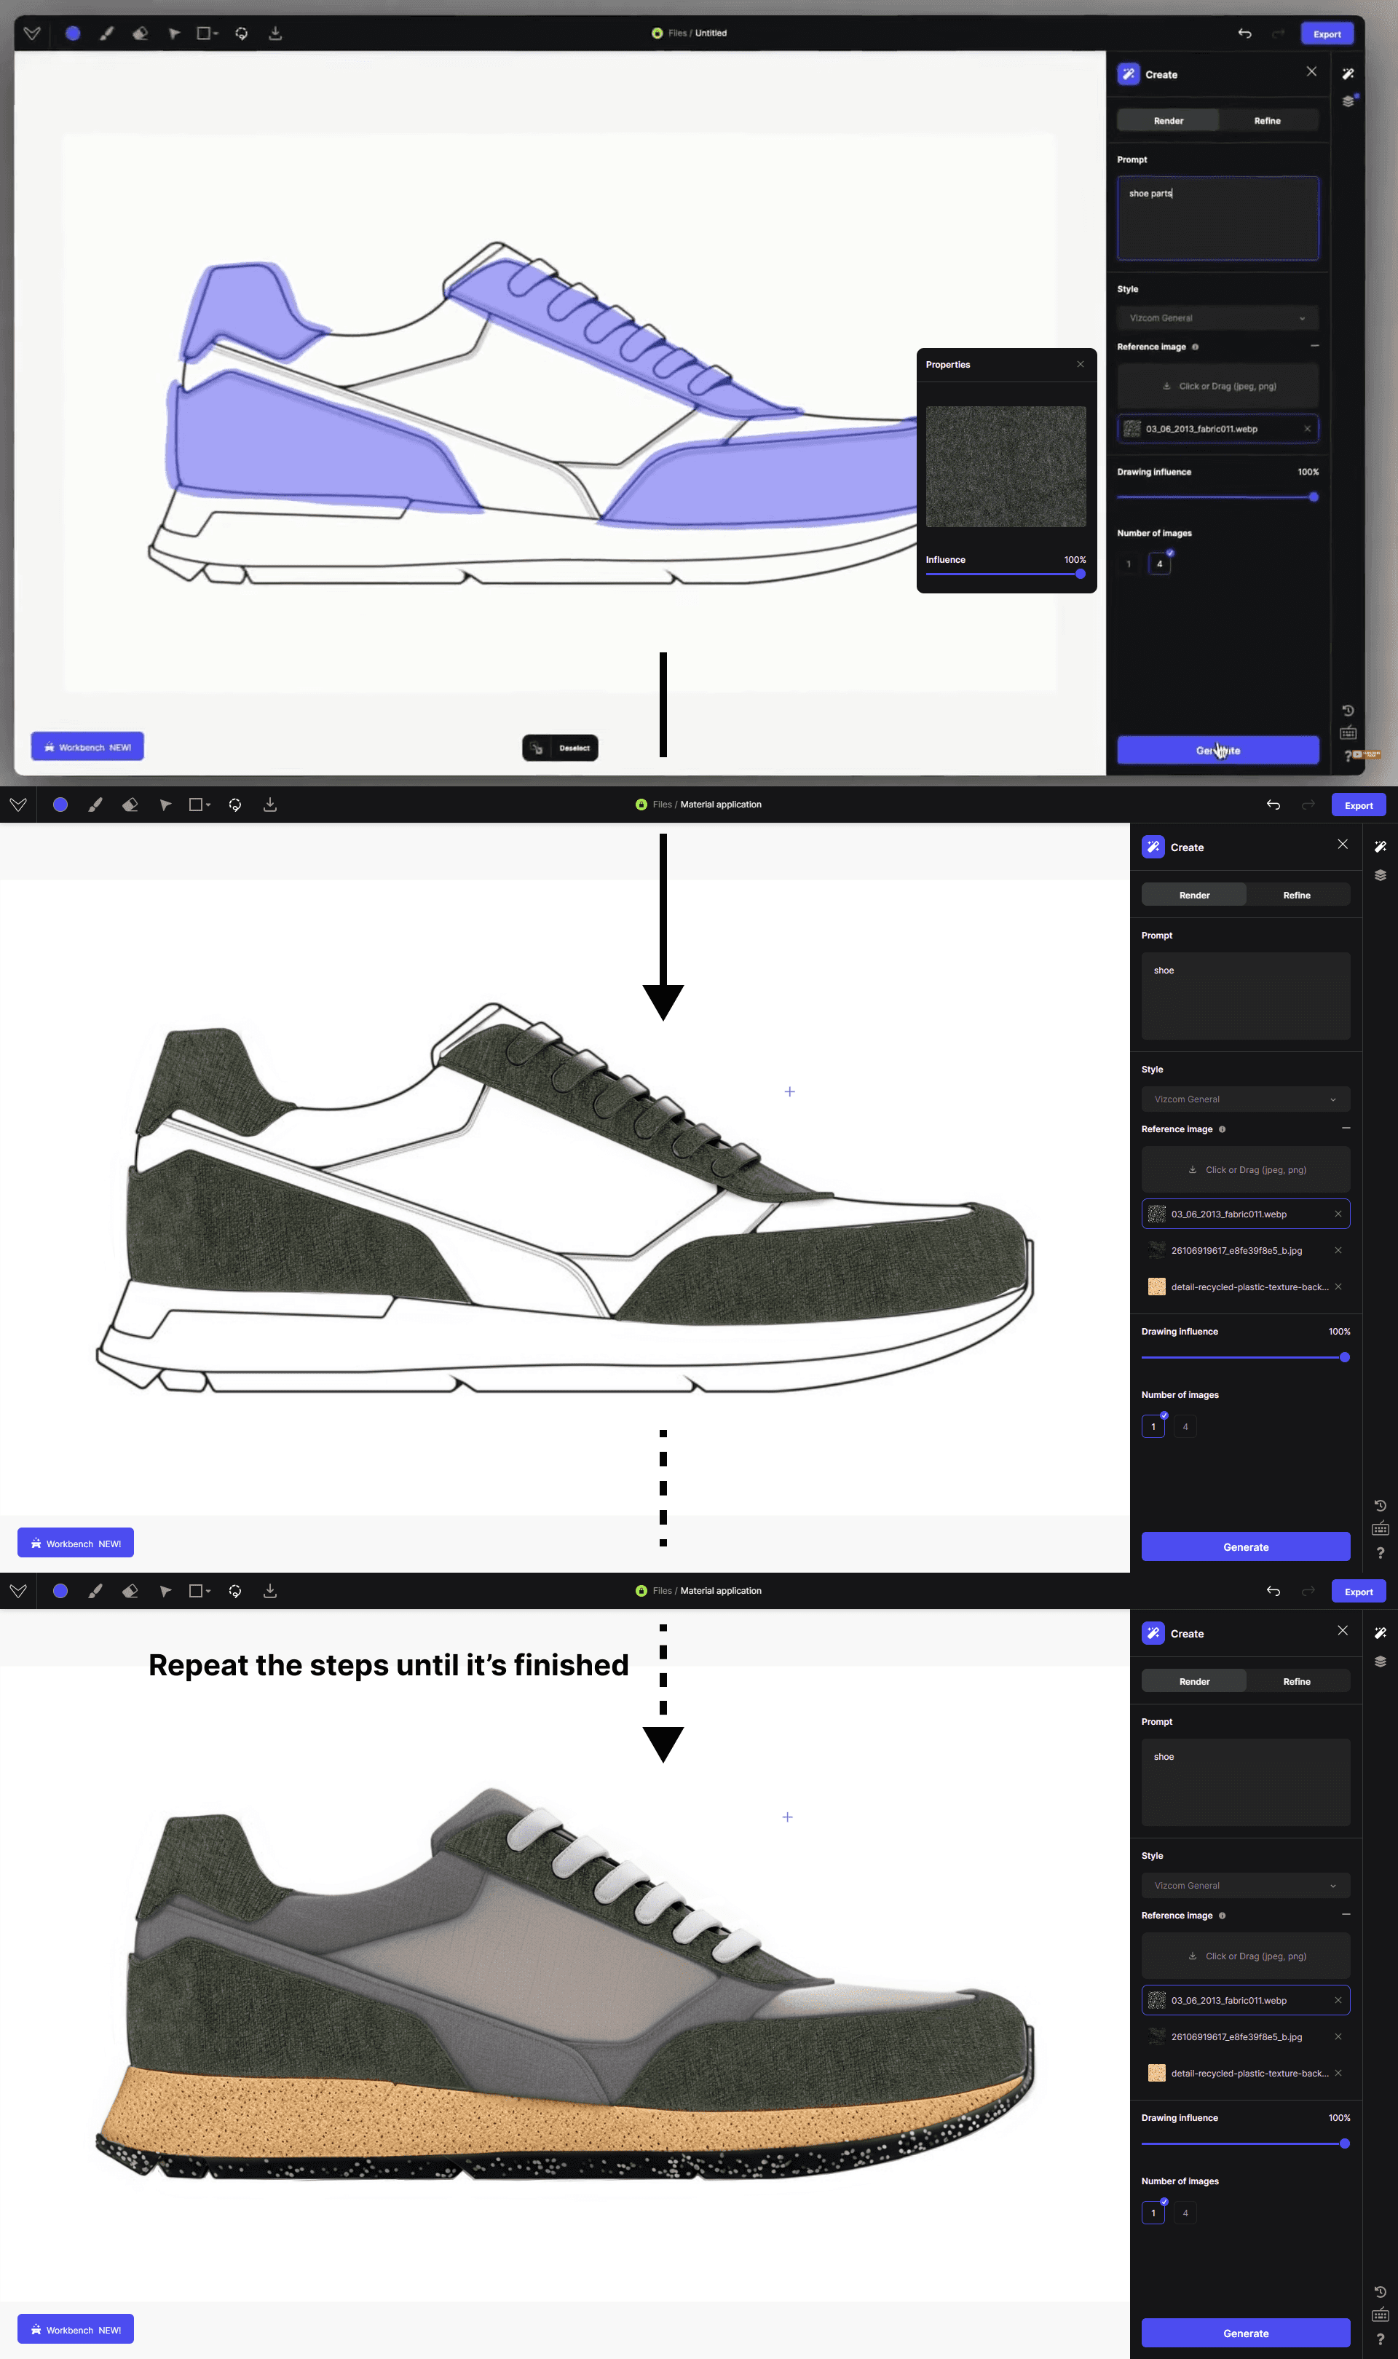Select the Brush tool in the top toolbar
Screen dimensions: 1398x2359
106,33
